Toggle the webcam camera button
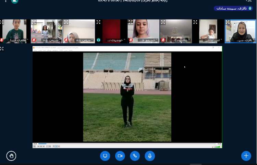This screenshot has width=257, height=165. click(x=120, y=156)
